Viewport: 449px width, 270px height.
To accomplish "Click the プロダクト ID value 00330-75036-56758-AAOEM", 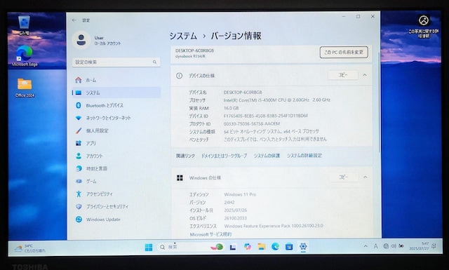I will [252, 123].
